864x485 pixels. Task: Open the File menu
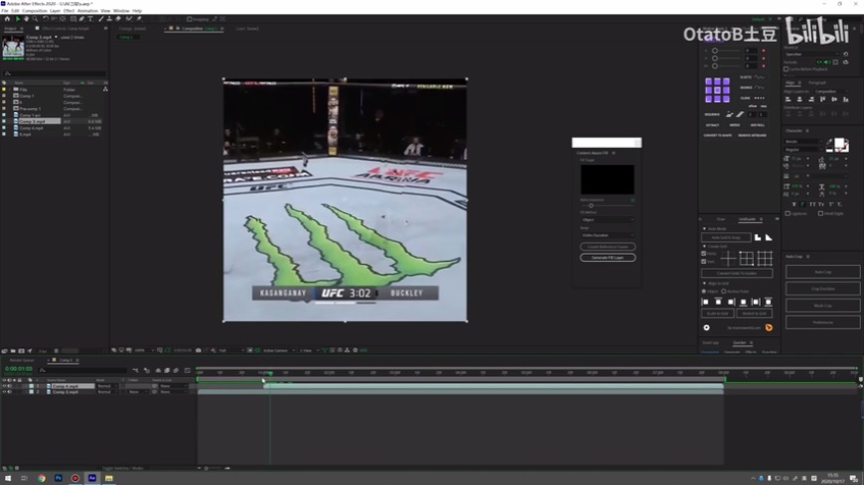click(x=5, y=11)
